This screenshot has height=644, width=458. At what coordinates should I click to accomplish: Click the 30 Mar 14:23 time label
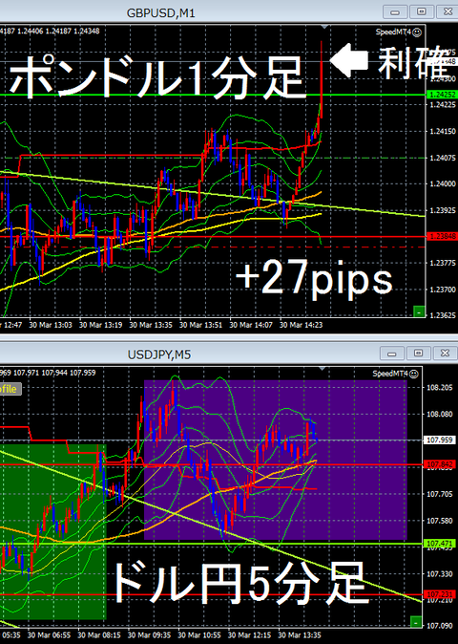[x=301, y=325]
